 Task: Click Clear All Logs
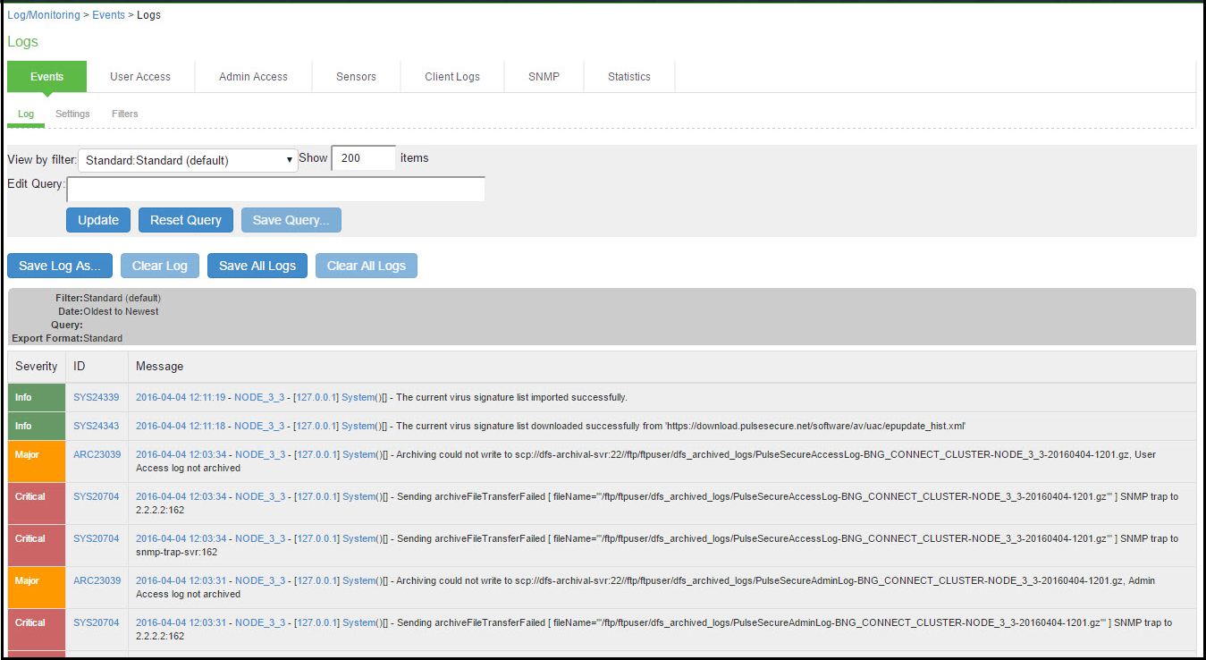tap(366, 265)
